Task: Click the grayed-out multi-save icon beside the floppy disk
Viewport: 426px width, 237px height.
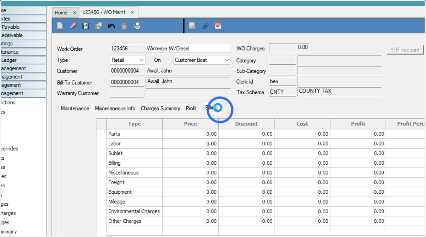Action: point(98,26)
